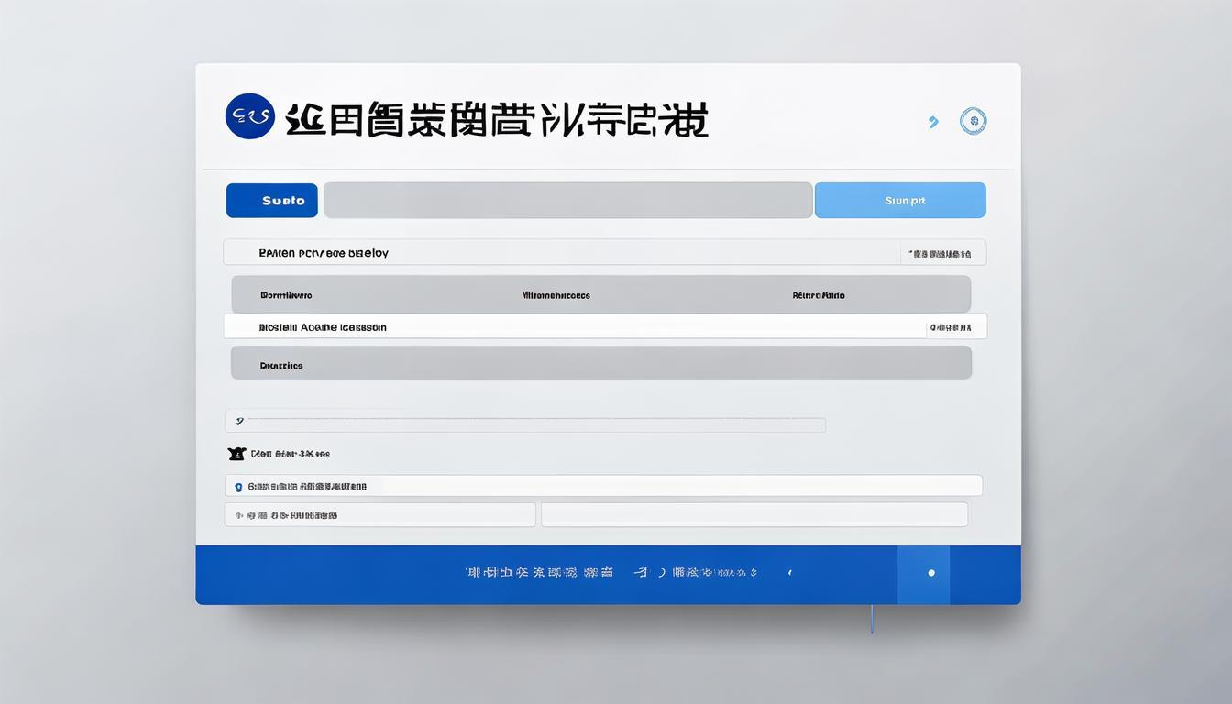
Task: Click the small icon in the bottom-left field
Action: 239,515
